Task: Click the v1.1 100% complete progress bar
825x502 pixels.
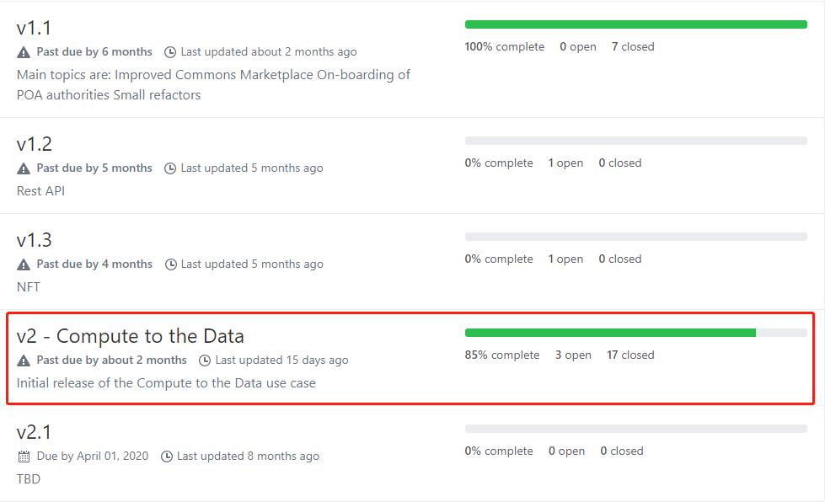Action: click(635, 24)
